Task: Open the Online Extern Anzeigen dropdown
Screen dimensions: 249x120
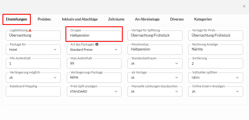Action: (215, 91)
